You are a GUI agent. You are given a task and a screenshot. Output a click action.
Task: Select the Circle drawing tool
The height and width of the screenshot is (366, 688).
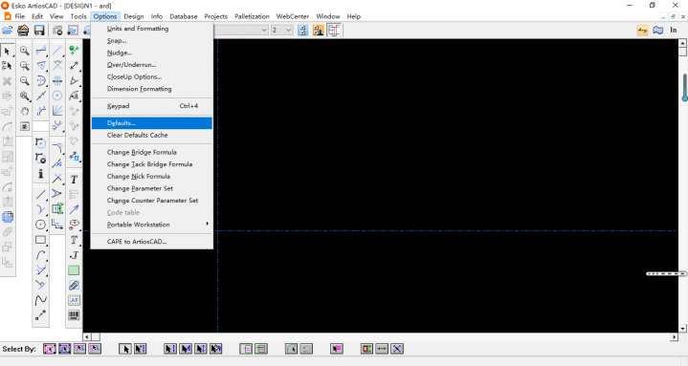[40, 225]
